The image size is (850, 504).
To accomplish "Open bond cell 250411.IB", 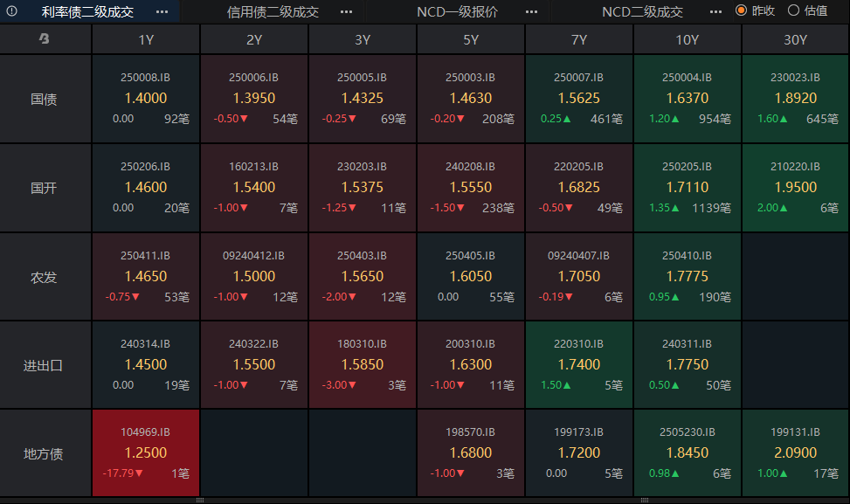I will (x=146, y=277).
